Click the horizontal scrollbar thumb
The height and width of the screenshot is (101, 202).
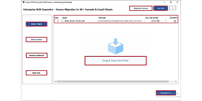tap(113, 82)
